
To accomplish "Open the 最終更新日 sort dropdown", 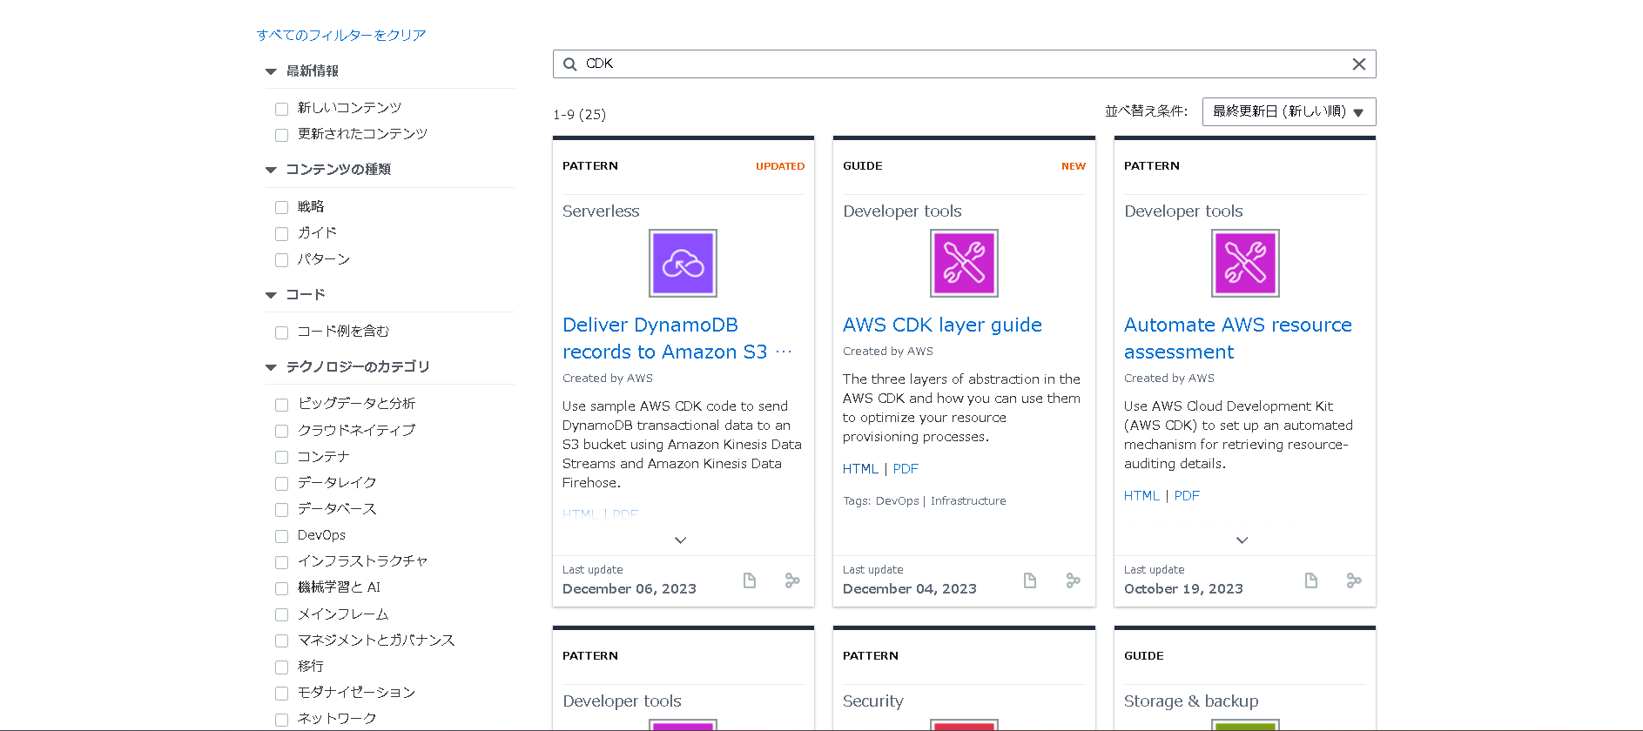I will click(1289, 111).
